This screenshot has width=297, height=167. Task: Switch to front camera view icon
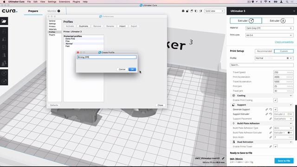click(x=187, y=11)
